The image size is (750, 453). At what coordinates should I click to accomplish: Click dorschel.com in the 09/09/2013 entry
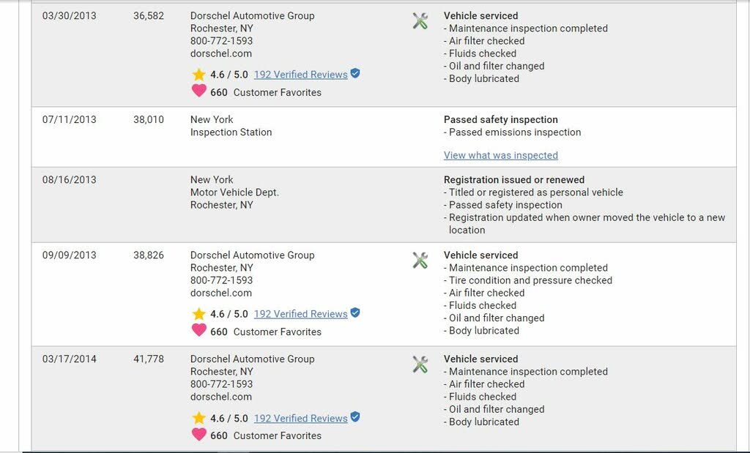221,293
